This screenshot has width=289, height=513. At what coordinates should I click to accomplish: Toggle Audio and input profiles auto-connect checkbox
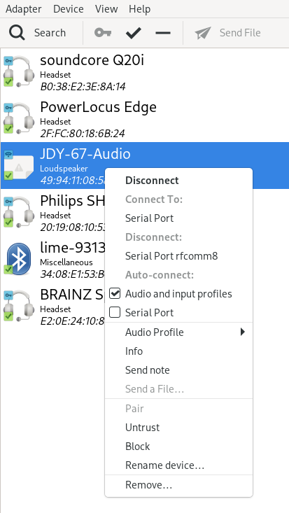115,293
